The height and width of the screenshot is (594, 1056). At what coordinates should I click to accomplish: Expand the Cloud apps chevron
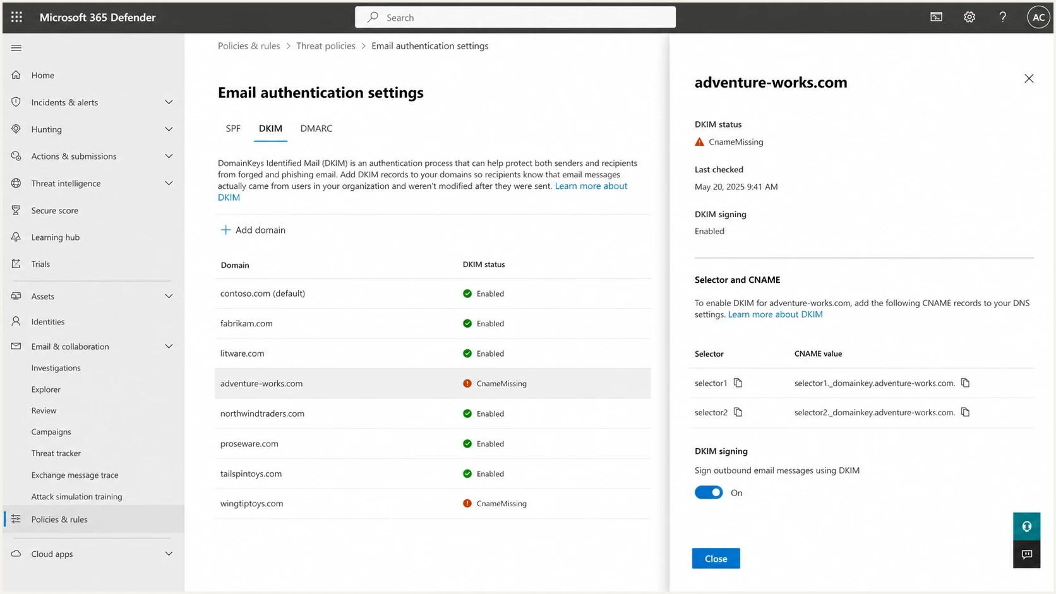coord(169,554)
